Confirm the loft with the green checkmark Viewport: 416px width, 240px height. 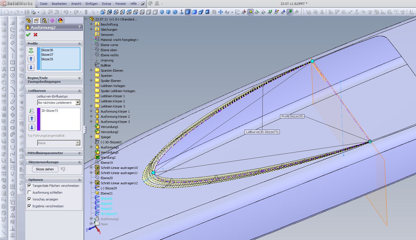[x=28, y=35]
